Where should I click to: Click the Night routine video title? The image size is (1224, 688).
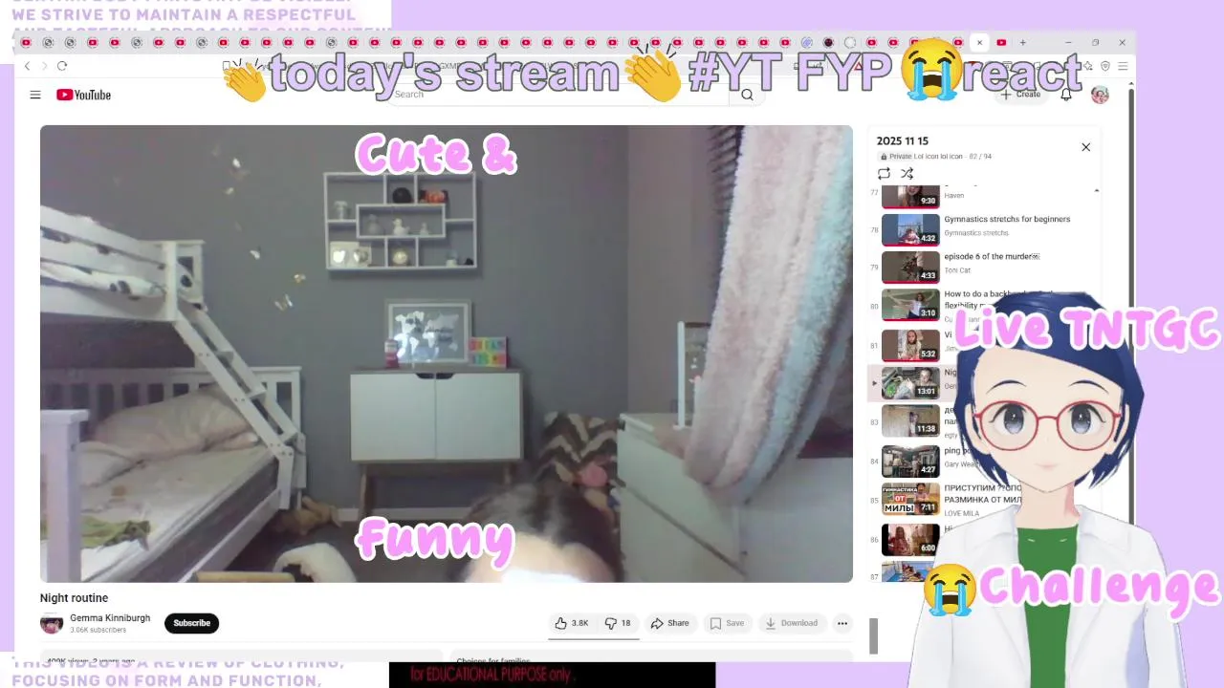pos(74,598)
